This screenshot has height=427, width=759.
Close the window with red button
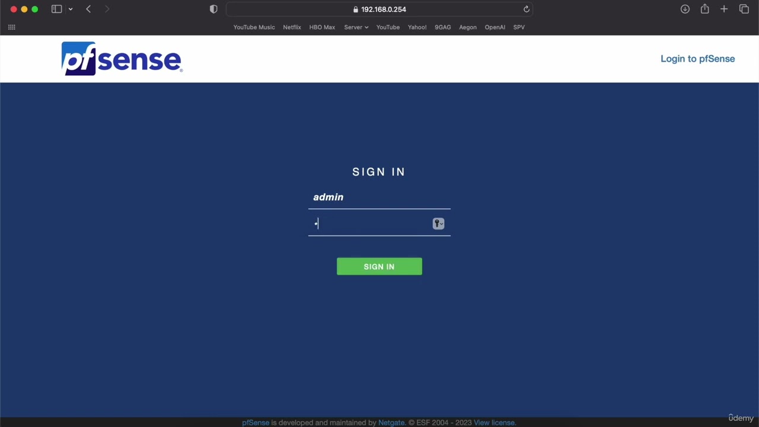click(14, 9)
